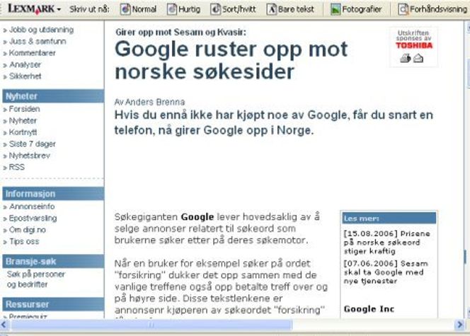The image size is (470, 336).
Task: Open the 15.08.2006 Prisene på norske søkeord article
Action: click(387, 242)
